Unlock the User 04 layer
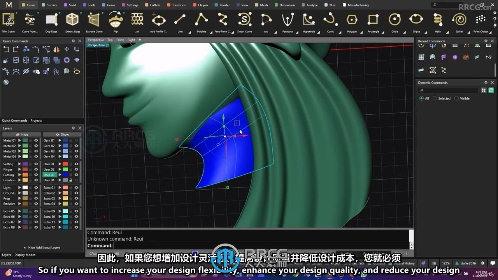 (x=71, y=180)
